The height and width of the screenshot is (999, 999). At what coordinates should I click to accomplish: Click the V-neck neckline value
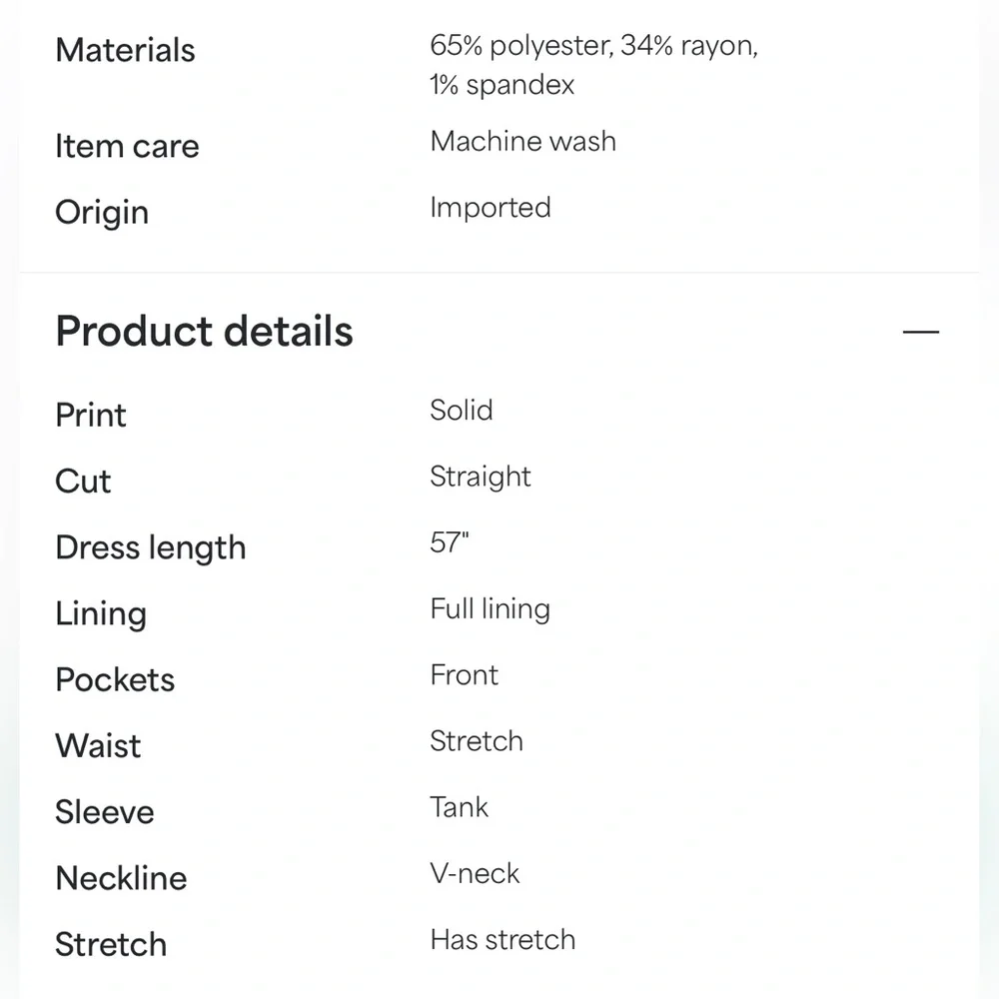pos(475,873)
